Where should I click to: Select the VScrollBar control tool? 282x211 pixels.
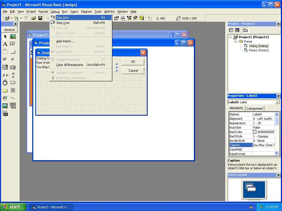pyautogui.click(x=13, y=75)
